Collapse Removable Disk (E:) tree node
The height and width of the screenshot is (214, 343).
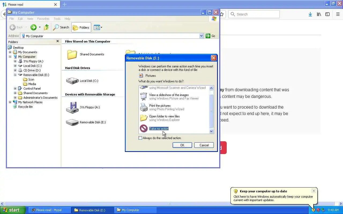point(15,75)
